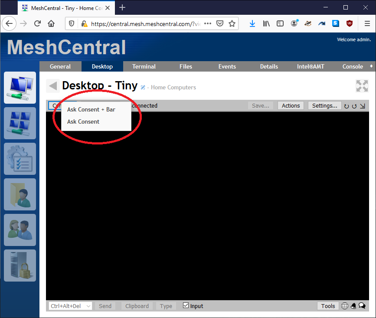Expand more tabs arrow after Console
376x318 pixels.
point(371,66)
